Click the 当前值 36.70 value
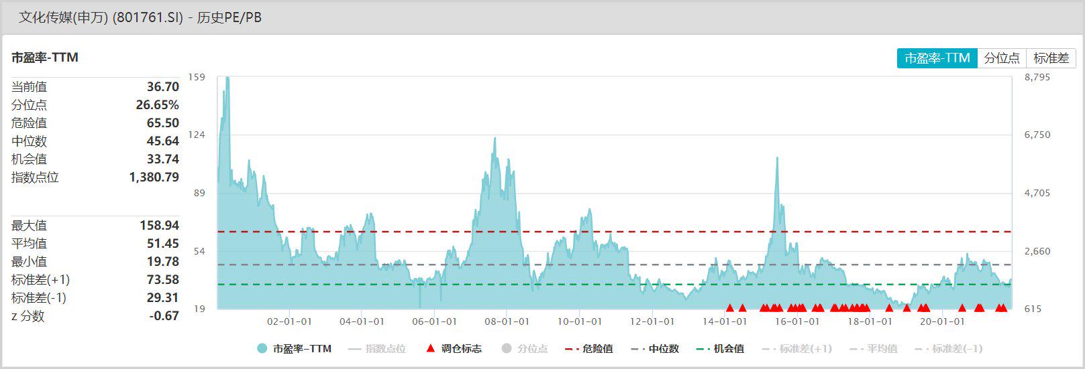1085x369 pixels. point(163,87)
